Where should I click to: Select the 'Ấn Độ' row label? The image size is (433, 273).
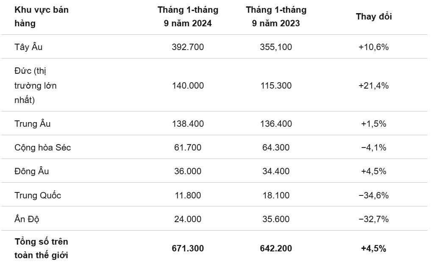click(x=27, y=219)
